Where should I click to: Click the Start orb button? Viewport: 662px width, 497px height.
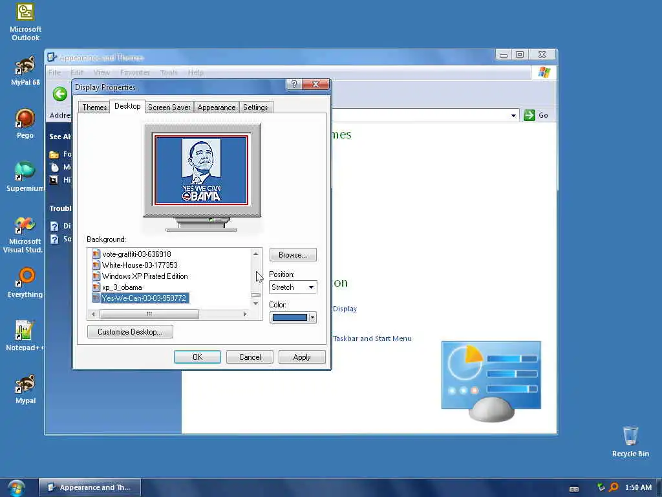click(x=16, y=488)
